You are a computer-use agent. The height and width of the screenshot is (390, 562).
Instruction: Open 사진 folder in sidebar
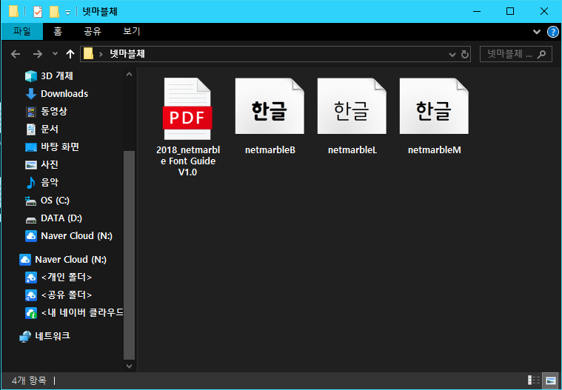pyautogui.click(x=50, y=165)
